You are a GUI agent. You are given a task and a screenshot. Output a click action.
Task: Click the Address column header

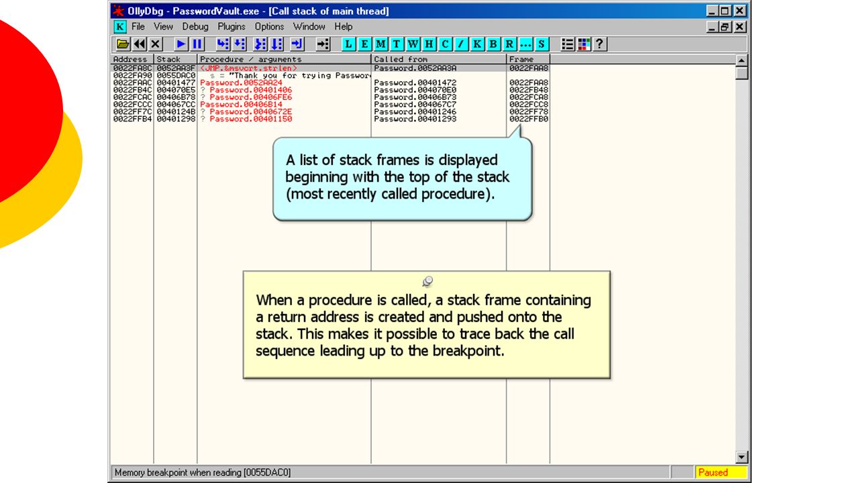[132, 59]
